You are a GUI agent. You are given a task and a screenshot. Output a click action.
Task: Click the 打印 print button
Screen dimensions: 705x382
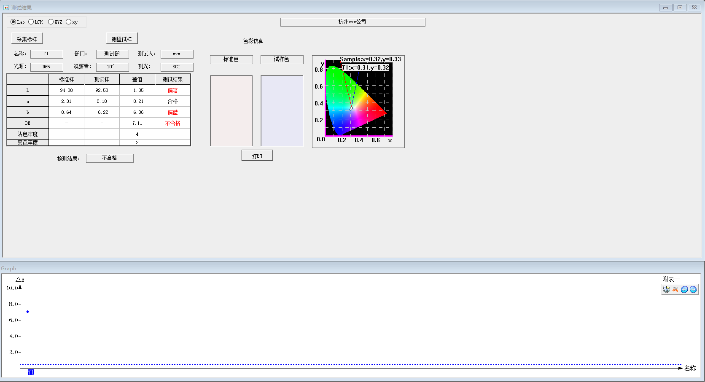tap(257, 156)
